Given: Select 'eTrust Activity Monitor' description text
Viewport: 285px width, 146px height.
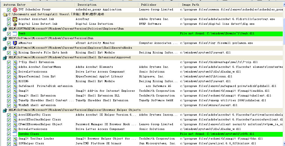Looking at the screenshot, I should [x=95, y=43].
